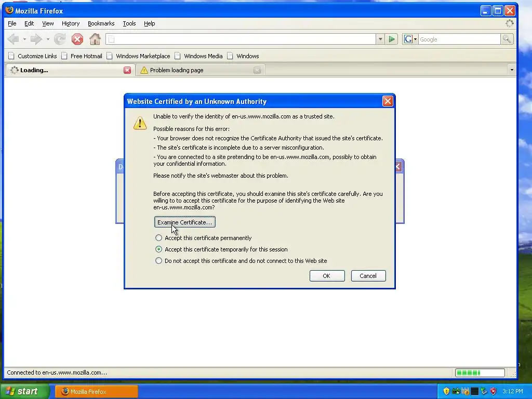Viewport: 532px width, 399px height.
Task: Click the red shield tray icon
Action: (493, 391)
